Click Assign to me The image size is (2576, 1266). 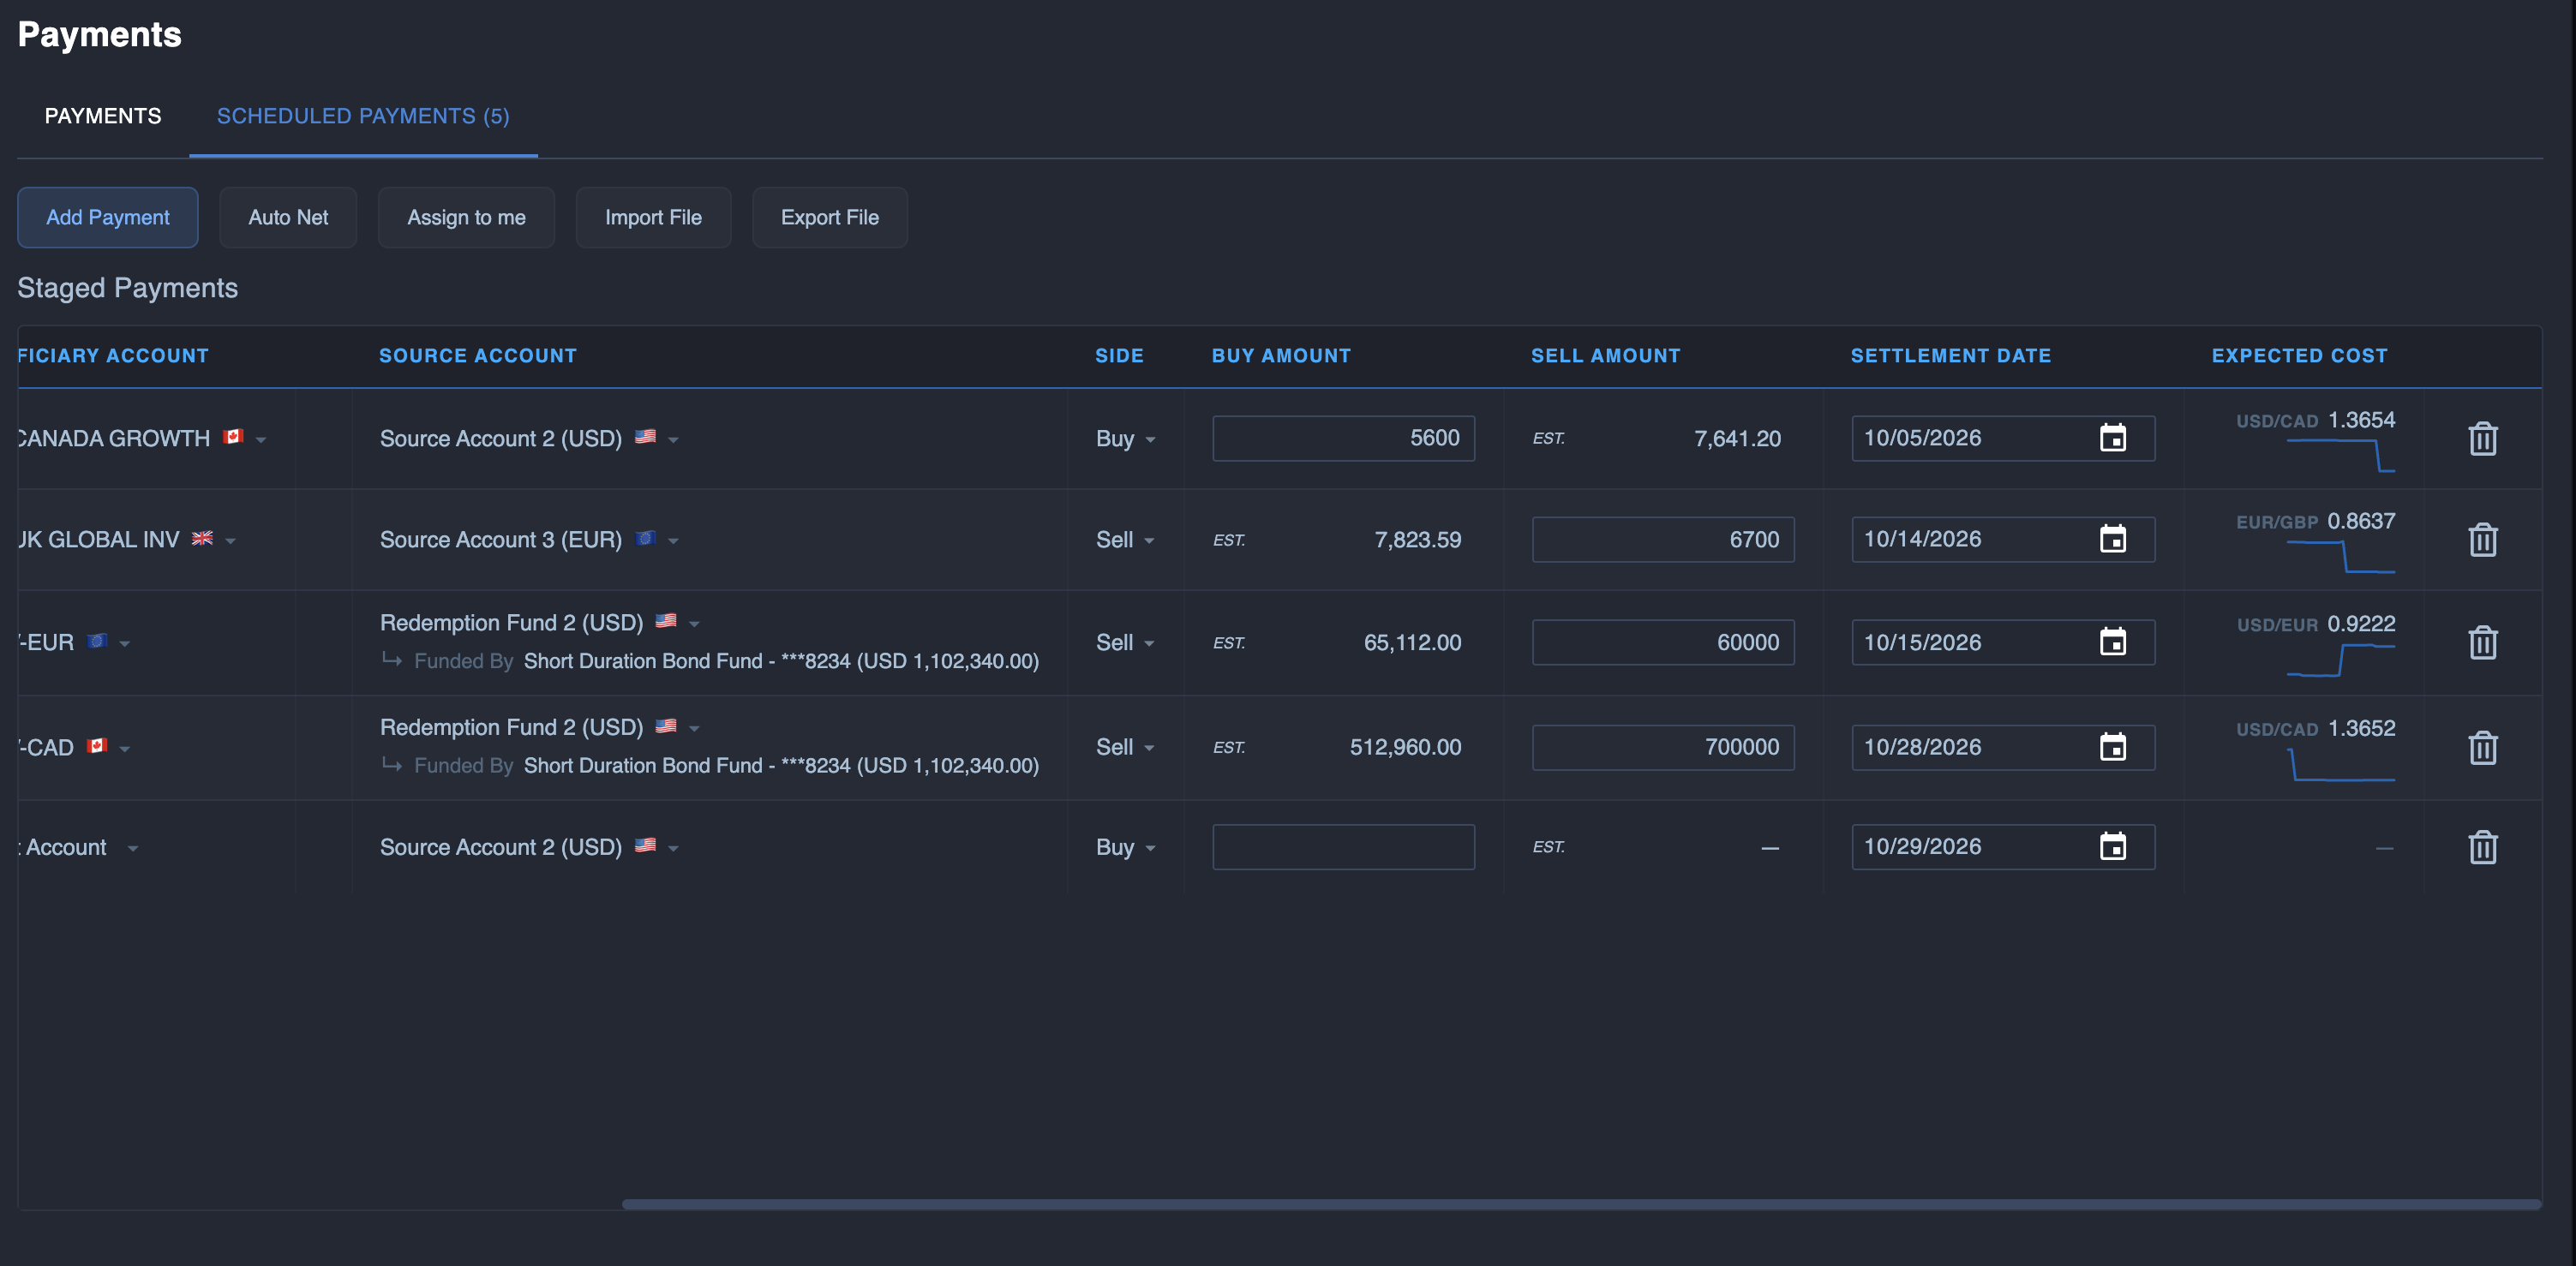466,217
